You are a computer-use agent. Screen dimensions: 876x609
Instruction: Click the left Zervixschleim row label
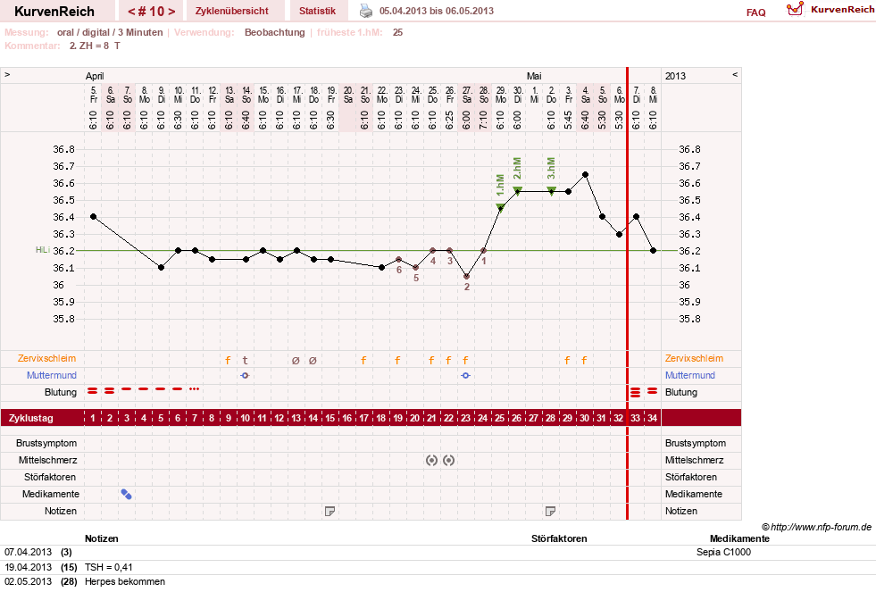click(x=46, y=358)
